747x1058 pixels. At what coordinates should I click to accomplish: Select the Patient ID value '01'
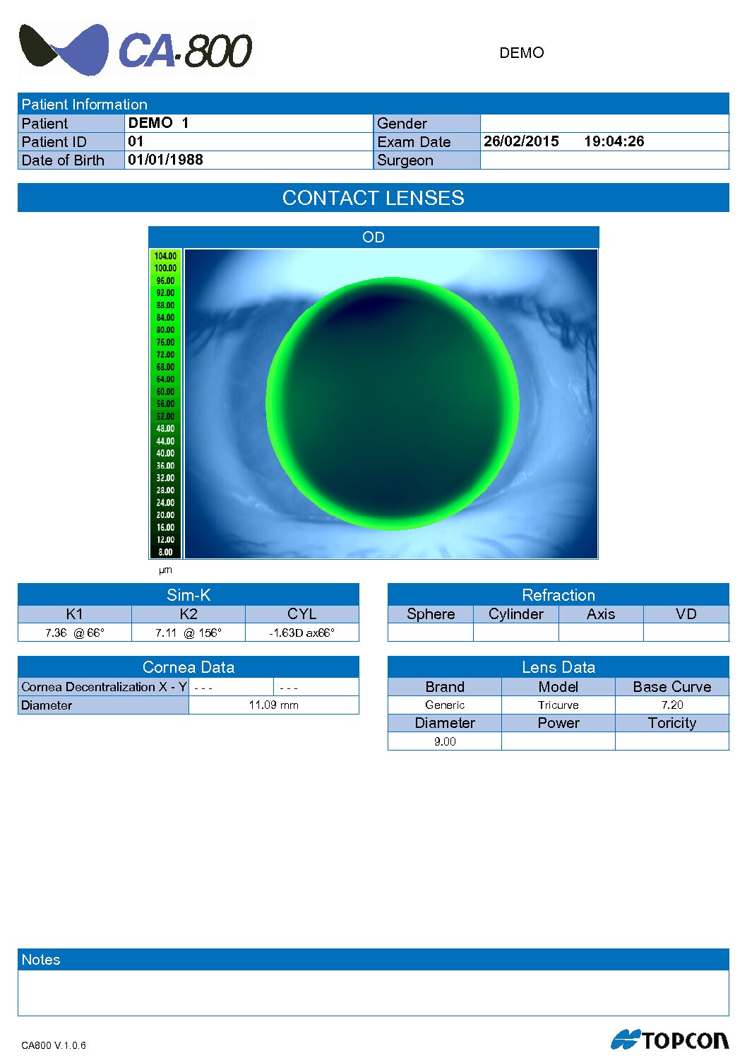tap(136, 141)
